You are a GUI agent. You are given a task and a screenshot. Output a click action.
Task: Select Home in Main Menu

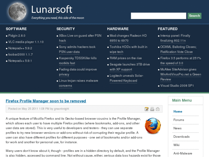tap(178, 111)
